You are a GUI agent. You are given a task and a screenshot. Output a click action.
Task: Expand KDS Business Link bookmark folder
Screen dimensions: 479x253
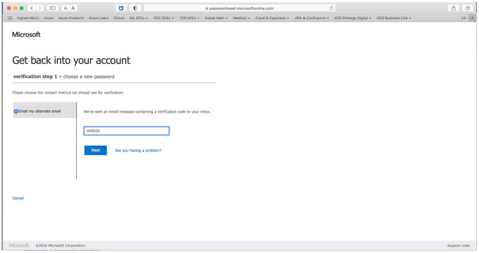tap(394, 18)
